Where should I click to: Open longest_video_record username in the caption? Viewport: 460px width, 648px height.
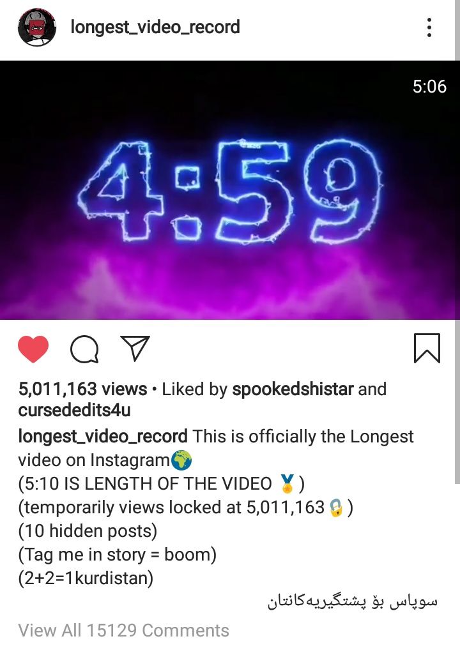(x=103, y=437)
